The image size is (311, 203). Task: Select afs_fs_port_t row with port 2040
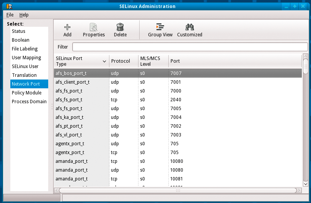point(178,99)
